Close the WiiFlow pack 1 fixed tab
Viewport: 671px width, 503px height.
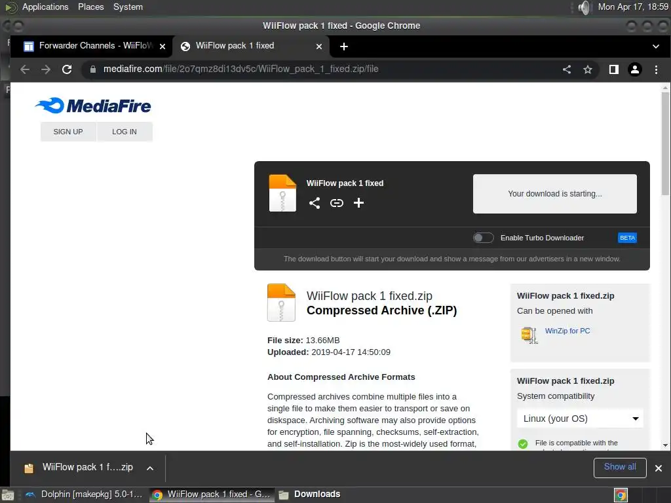[x=319, y=47]
